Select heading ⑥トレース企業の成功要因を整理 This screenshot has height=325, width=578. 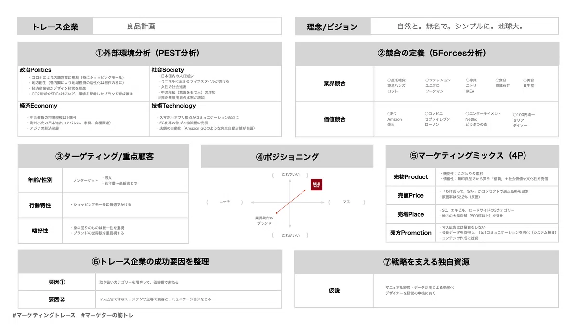[x=150, y=262]
